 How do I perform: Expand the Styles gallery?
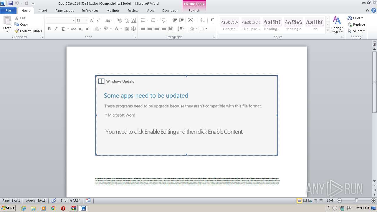328,30
